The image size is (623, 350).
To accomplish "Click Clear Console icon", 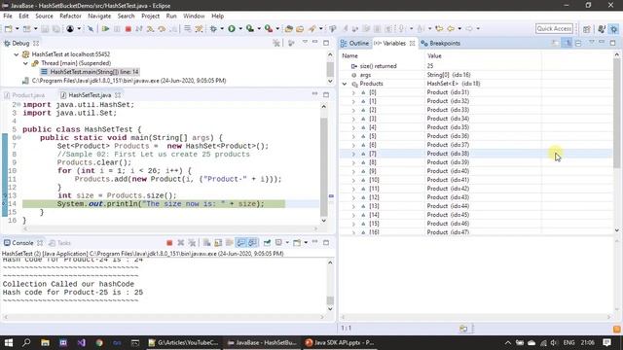I will tap(206, 242).
